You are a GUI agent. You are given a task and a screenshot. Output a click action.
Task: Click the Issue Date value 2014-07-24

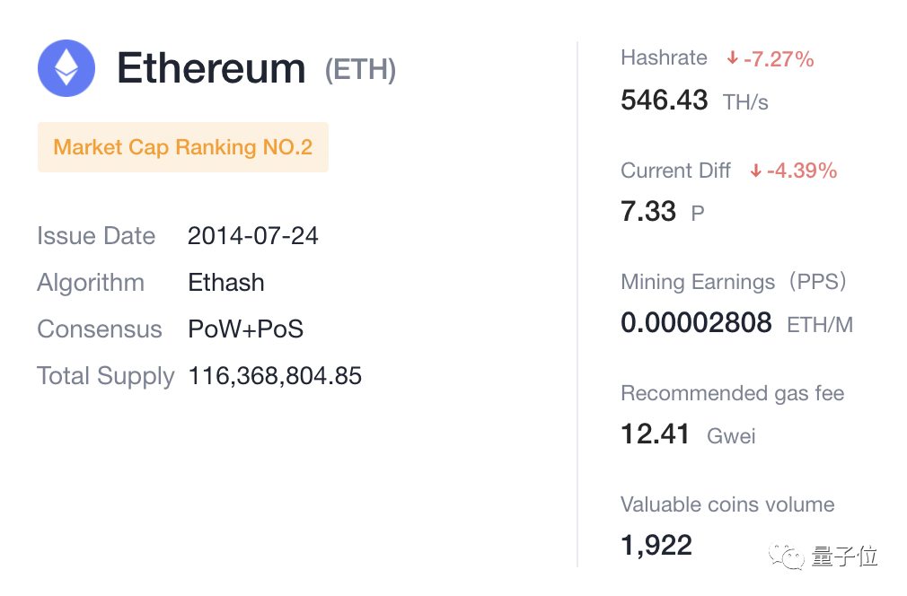tap(253, 236)
